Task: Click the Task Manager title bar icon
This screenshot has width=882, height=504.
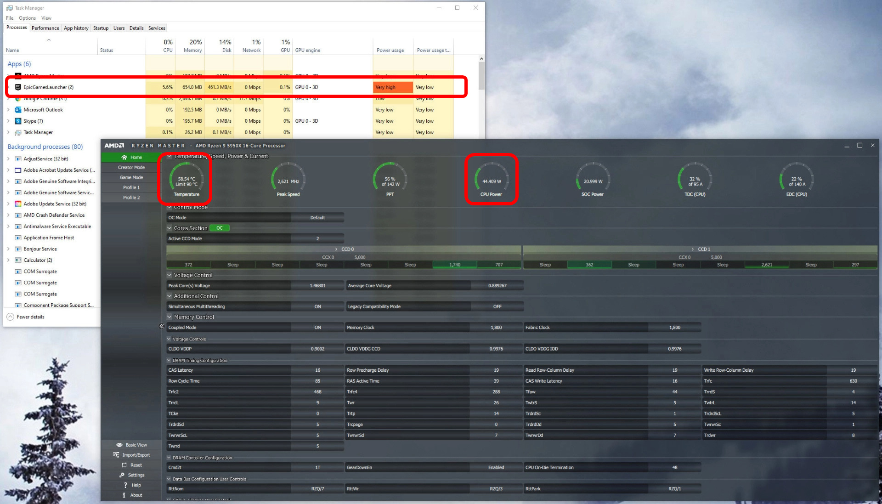Action: [x=10, y=8]
